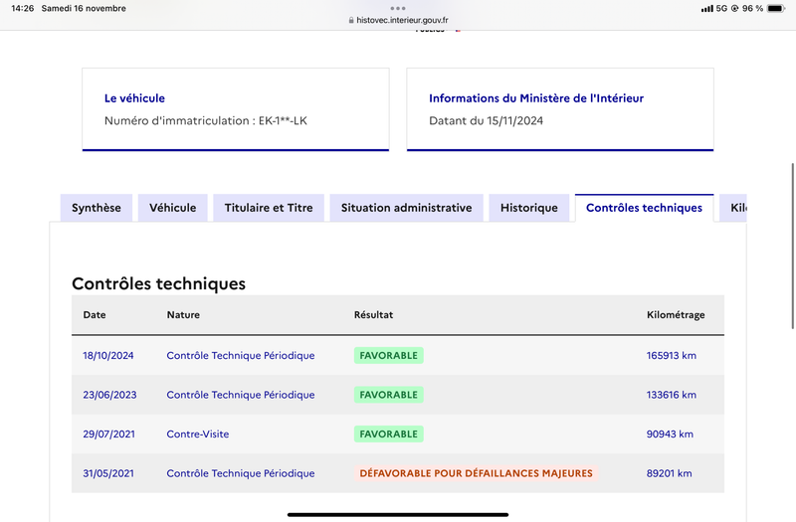796x522 pixels.
Task: Click Contrôle Technique Périodique in the 31/05/2021 row
Action: [x=241, y=473]
